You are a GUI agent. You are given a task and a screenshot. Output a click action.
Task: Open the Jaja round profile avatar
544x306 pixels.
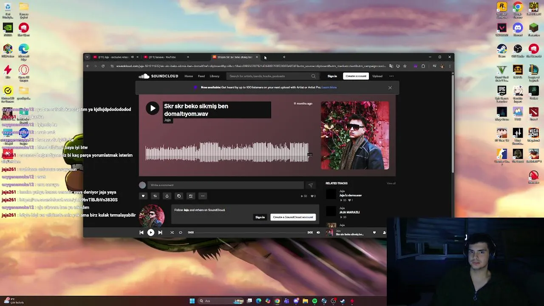[x=152, y=215]
